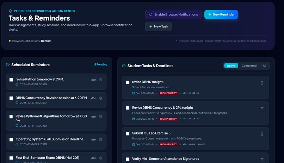
Task: Delete the 'revise Python tomorrow' reminder
Action: pyautogui.click(x=101, y=80)
